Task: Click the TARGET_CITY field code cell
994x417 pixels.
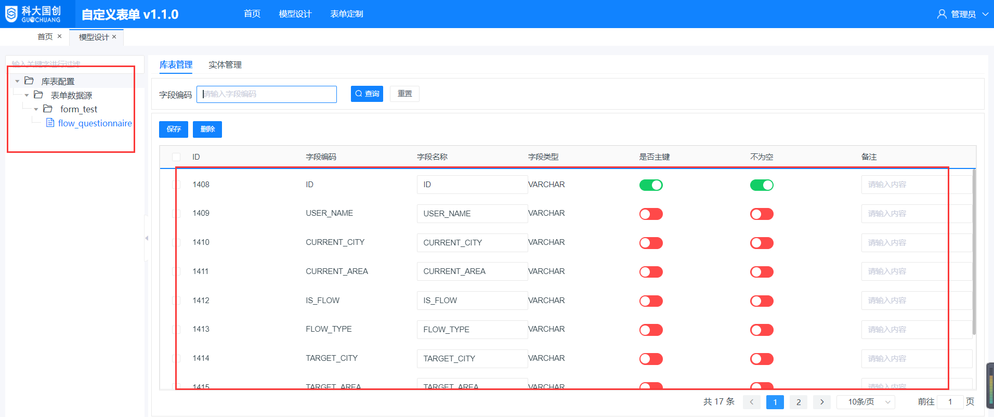Action: tap(332, 358)
